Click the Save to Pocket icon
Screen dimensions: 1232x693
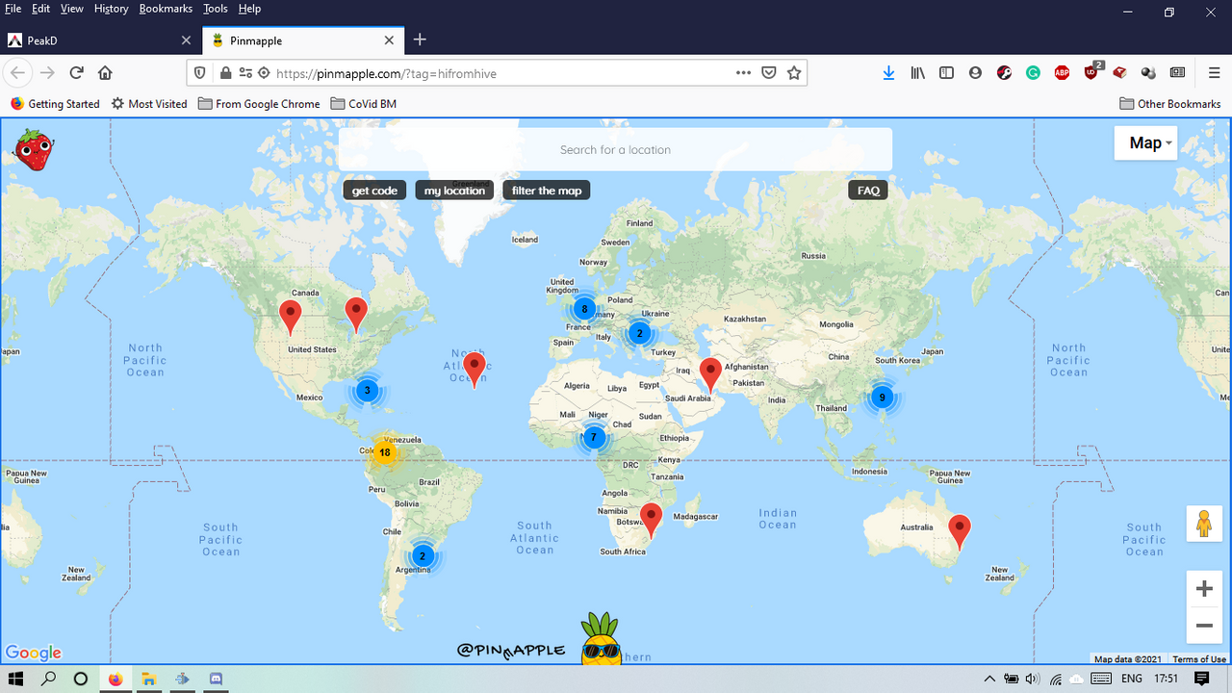point(769,73)
